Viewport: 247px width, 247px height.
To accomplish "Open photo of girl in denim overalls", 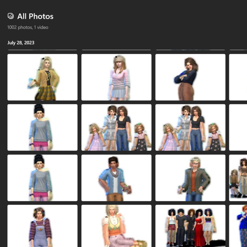I will (42, 226).
